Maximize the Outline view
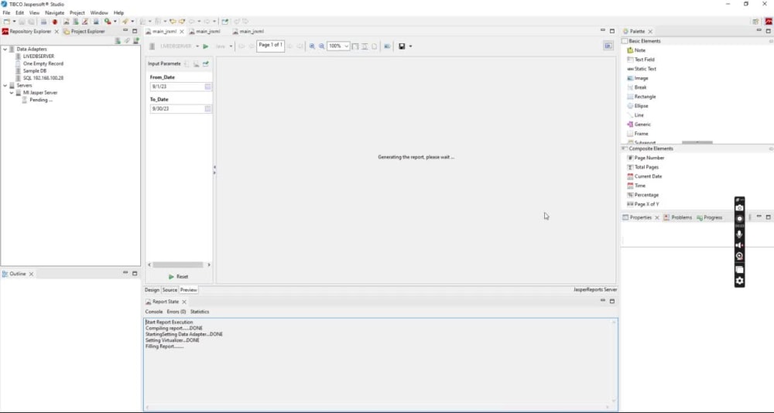 [135, 273]
